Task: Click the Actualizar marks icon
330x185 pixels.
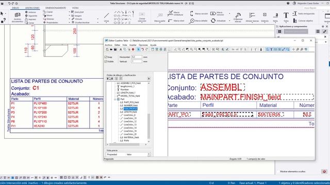Action: (x=213, y=21)
